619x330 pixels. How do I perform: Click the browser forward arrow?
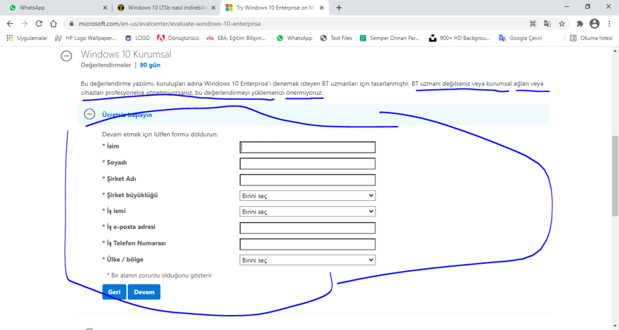pos(25,23)
